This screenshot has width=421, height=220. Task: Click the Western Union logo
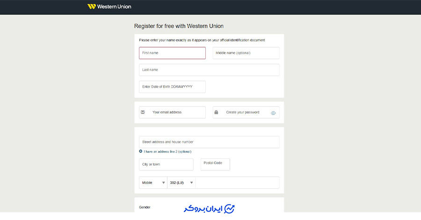point(92,7)
